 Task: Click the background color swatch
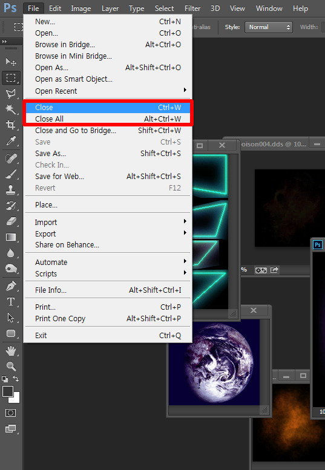tap(15, 399)
